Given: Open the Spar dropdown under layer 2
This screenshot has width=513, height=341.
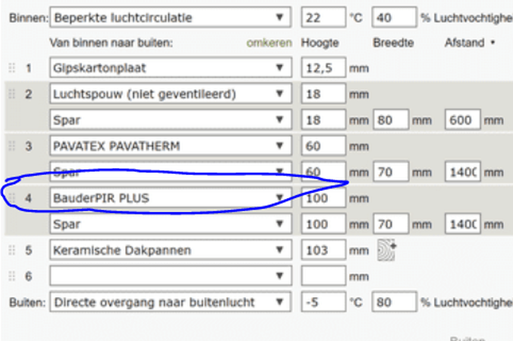Looking at the screenshot, I should (170, 120).
